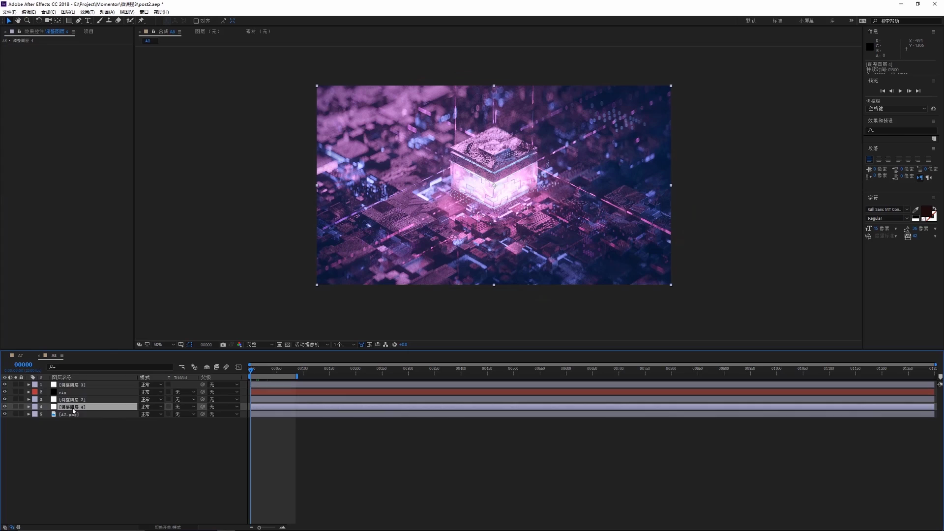The image size is (944, 531).
Task: Open blend mode dropdown for layer 1
Action: 151,385
